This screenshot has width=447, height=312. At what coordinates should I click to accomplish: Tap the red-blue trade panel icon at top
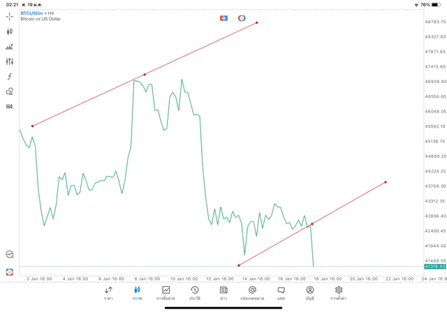[223, 17]
